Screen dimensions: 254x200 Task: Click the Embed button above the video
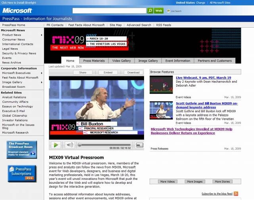point(108,72)
